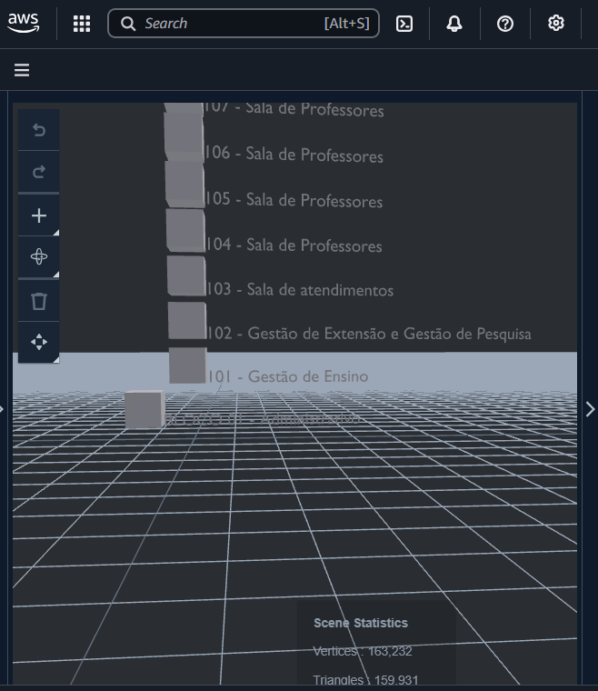Select the gray cube on the grid floor
This screenshot has height=691, width=598.
(x=144, y=410)
